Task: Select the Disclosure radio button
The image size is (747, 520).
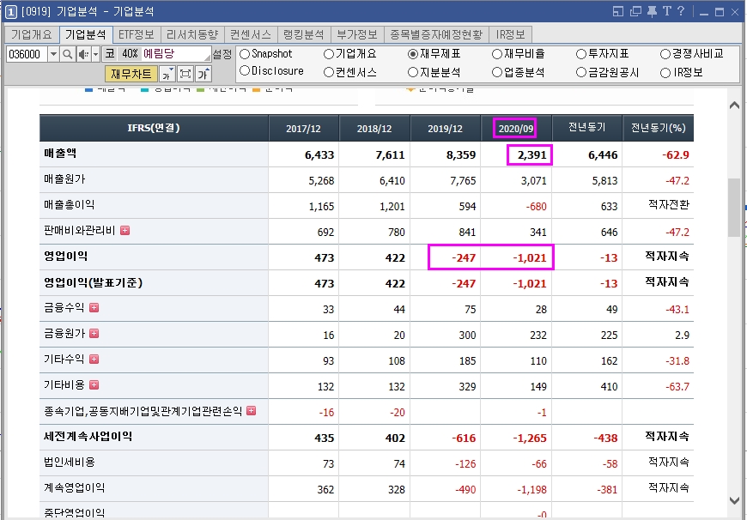Action: point(245,71)
